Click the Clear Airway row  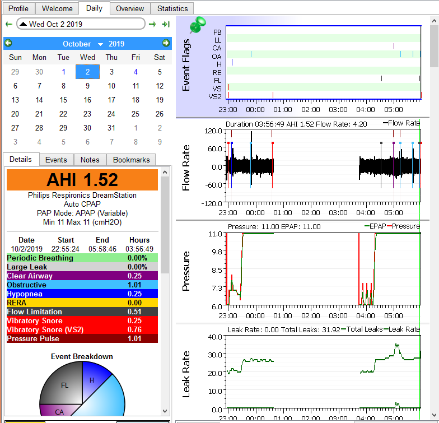point(82,276)
